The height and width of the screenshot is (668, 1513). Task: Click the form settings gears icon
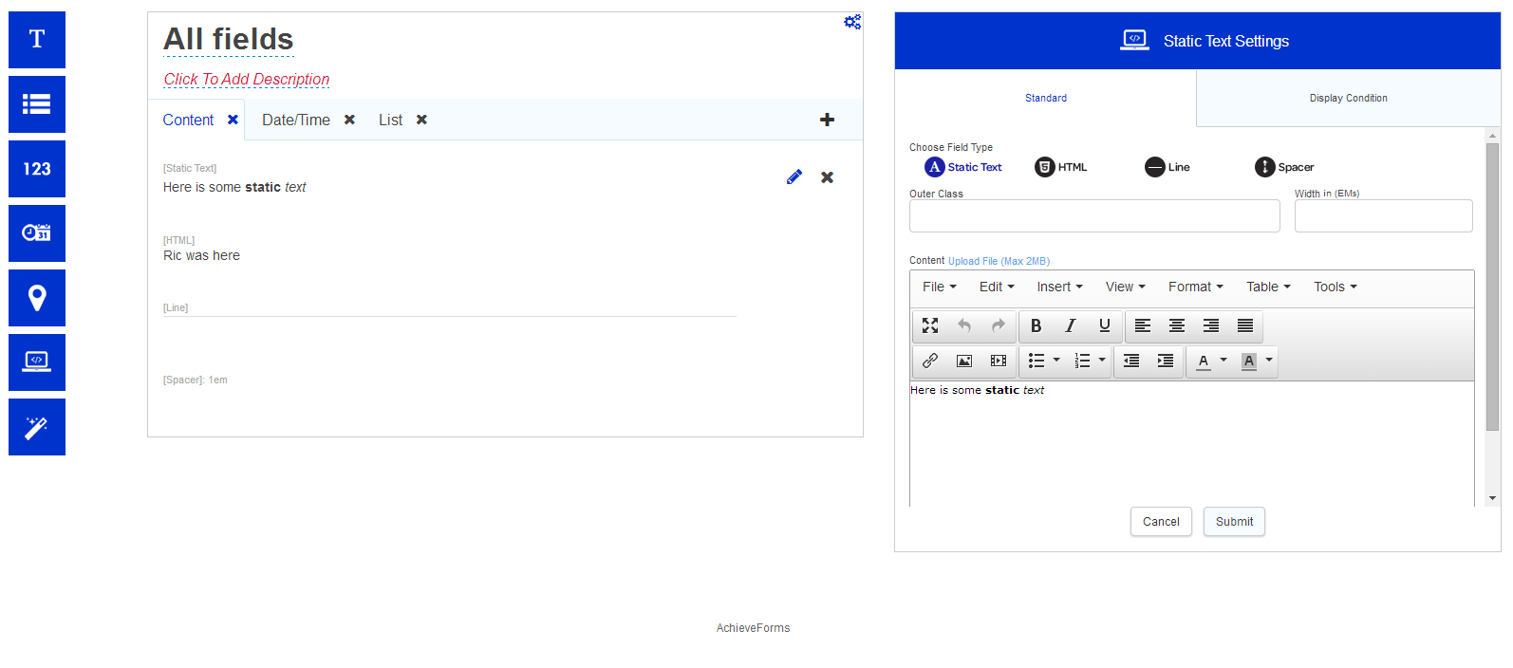coord(852,22)
